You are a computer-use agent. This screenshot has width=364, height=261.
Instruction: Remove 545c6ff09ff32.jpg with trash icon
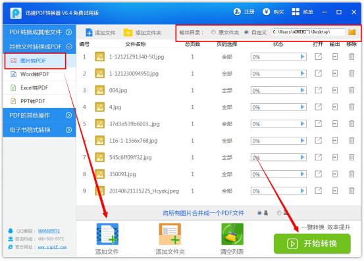(351, 157)
